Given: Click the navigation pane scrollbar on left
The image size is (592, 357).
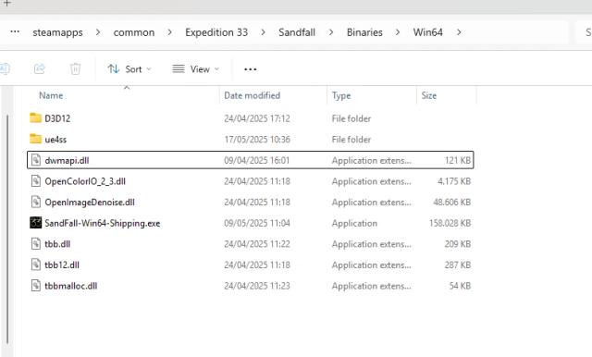Looking at the screenshot, I should pyautogui.click(x=7, y=228).
